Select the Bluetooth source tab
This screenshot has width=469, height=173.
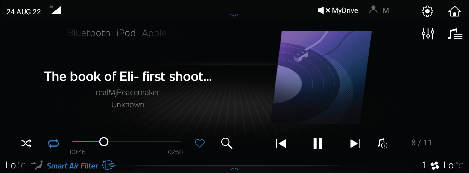click(x=89, y=33)
